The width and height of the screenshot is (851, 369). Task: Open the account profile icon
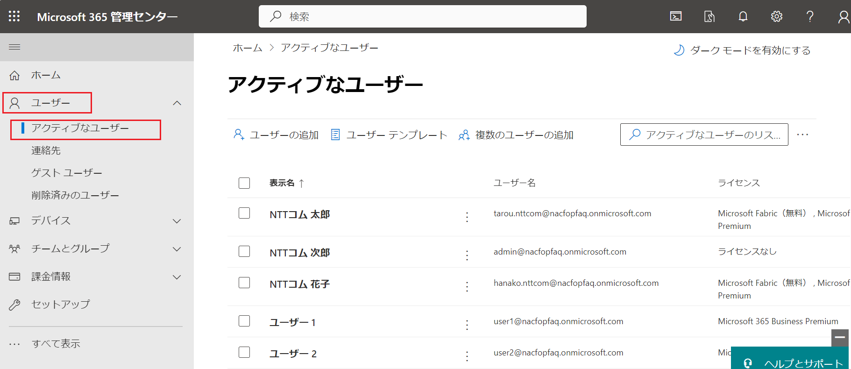tap(844, 17)
